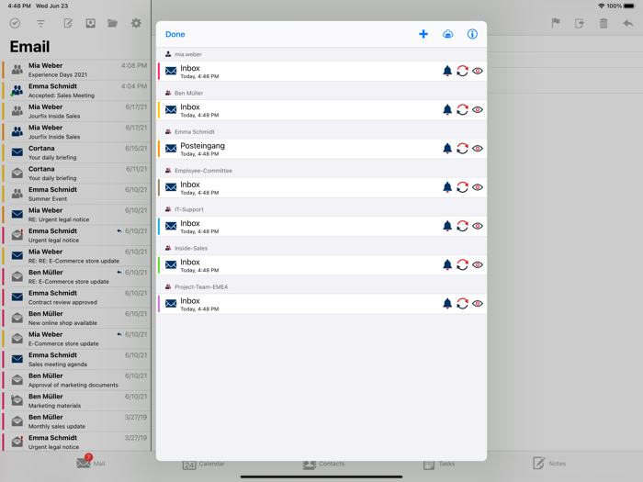643x482 pixels.
Task: Open Ben Müller Marketing materials email
Action: [76, 401]
